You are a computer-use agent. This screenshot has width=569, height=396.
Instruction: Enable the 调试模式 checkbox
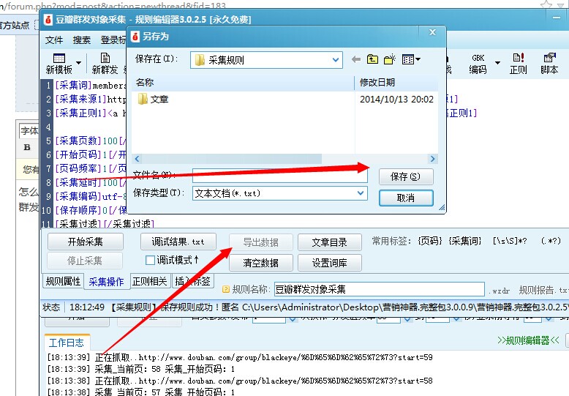click(151, 260)
